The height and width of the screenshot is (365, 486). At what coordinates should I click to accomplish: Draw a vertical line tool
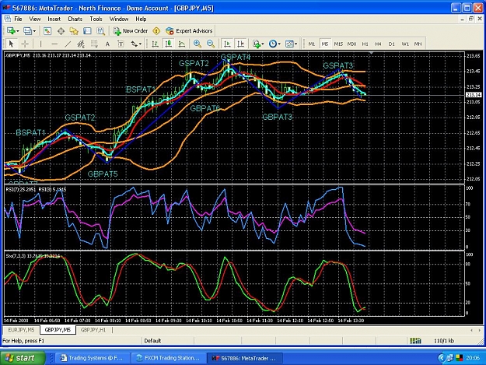[40, 44]
